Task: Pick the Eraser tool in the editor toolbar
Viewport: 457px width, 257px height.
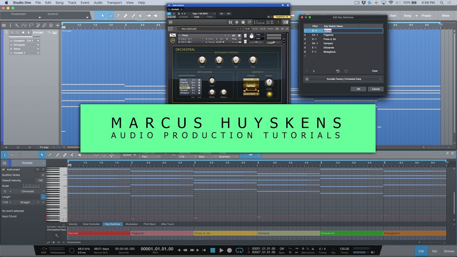Action: pos(65,155)
